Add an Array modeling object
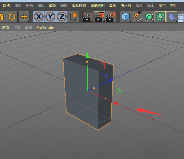 160,17
